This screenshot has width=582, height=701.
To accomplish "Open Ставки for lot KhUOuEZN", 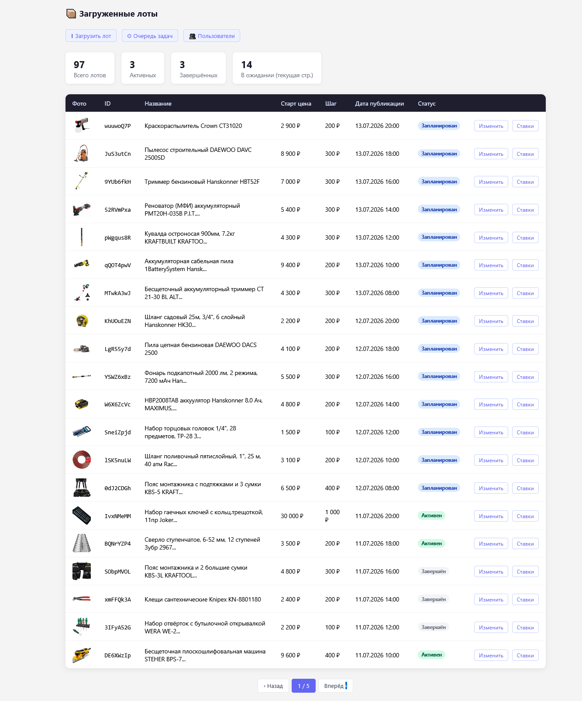I will [x=525, y=321].
